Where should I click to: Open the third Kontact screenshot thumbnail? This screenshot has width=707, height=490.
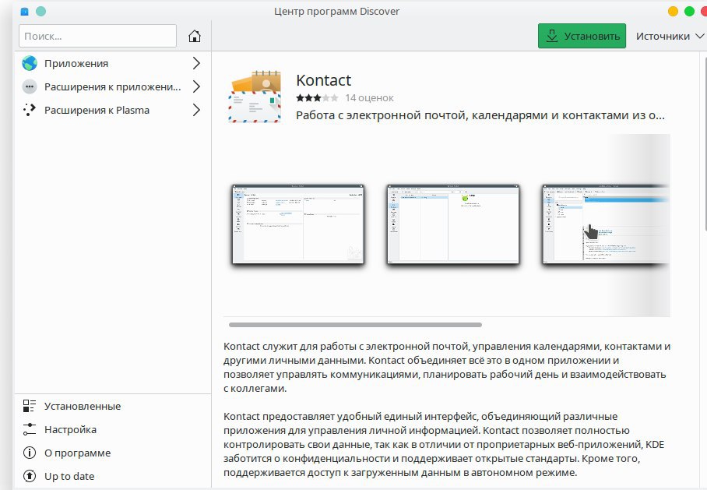pyautogui.click(x=606, y=224)
